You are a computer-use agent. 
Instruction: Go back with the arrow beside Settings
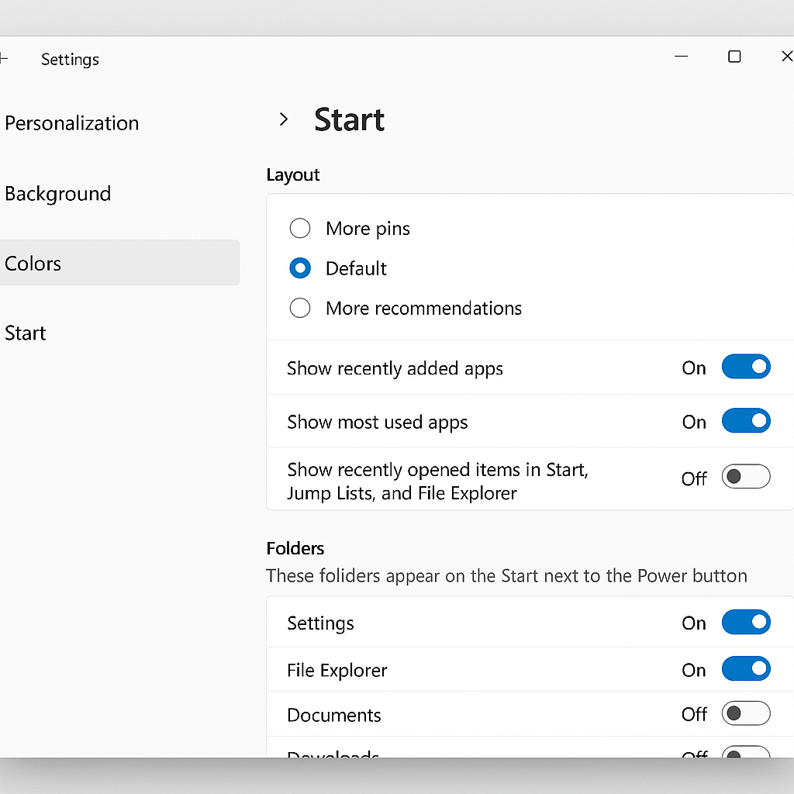tap(4, 59)
